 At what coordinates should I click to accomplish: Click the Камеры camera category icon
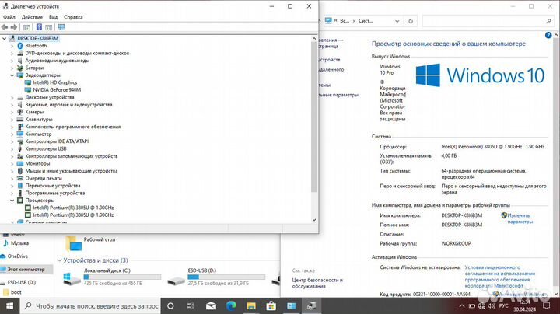pyautogui.click(x=20, y=112)
